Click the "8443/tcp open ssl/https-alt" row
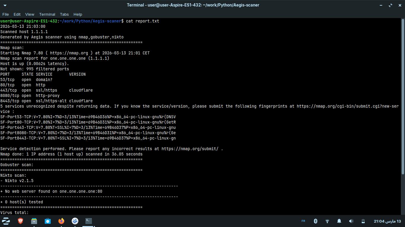 (x=47, y=101)
